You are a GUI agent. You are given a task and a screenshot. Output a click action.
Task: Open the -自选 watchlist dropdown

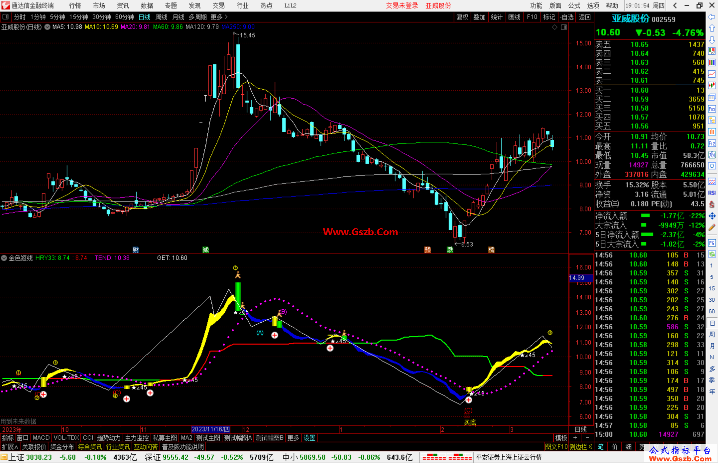pyautogui.click(x=567, y=17)
